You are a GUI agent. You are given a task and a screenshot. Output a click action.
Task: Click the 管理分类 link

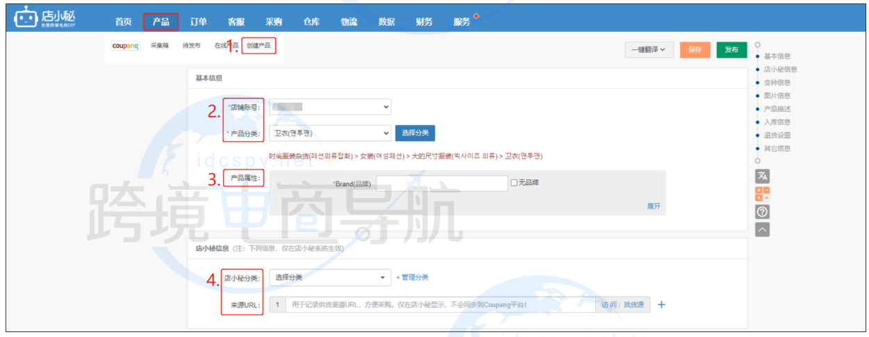[412, 277]
